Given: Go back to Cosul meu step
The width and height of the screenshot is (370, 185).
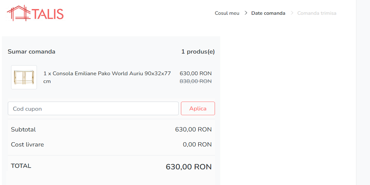Looking at the screenshot, I should [x=227, y=13].
